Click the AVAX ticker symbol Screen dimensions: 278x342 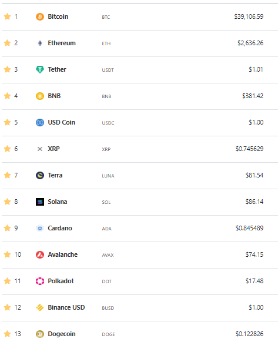(x=108, y=255)
